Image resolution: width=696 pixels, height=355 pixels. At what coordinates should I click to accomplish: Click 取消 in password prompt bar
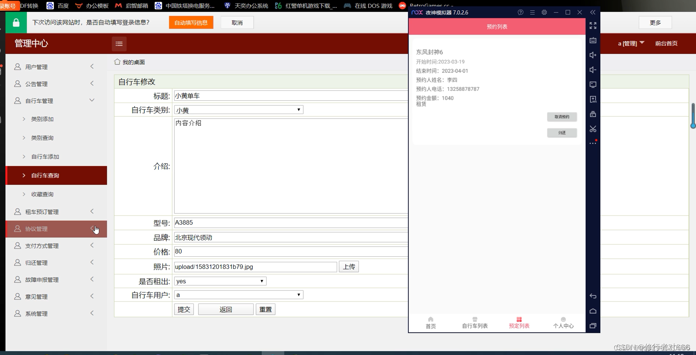[237, 22]
